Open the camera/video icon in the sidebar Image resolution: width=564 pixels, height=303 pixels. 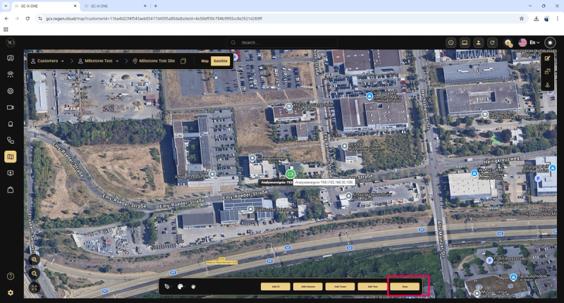coord(11,108)
